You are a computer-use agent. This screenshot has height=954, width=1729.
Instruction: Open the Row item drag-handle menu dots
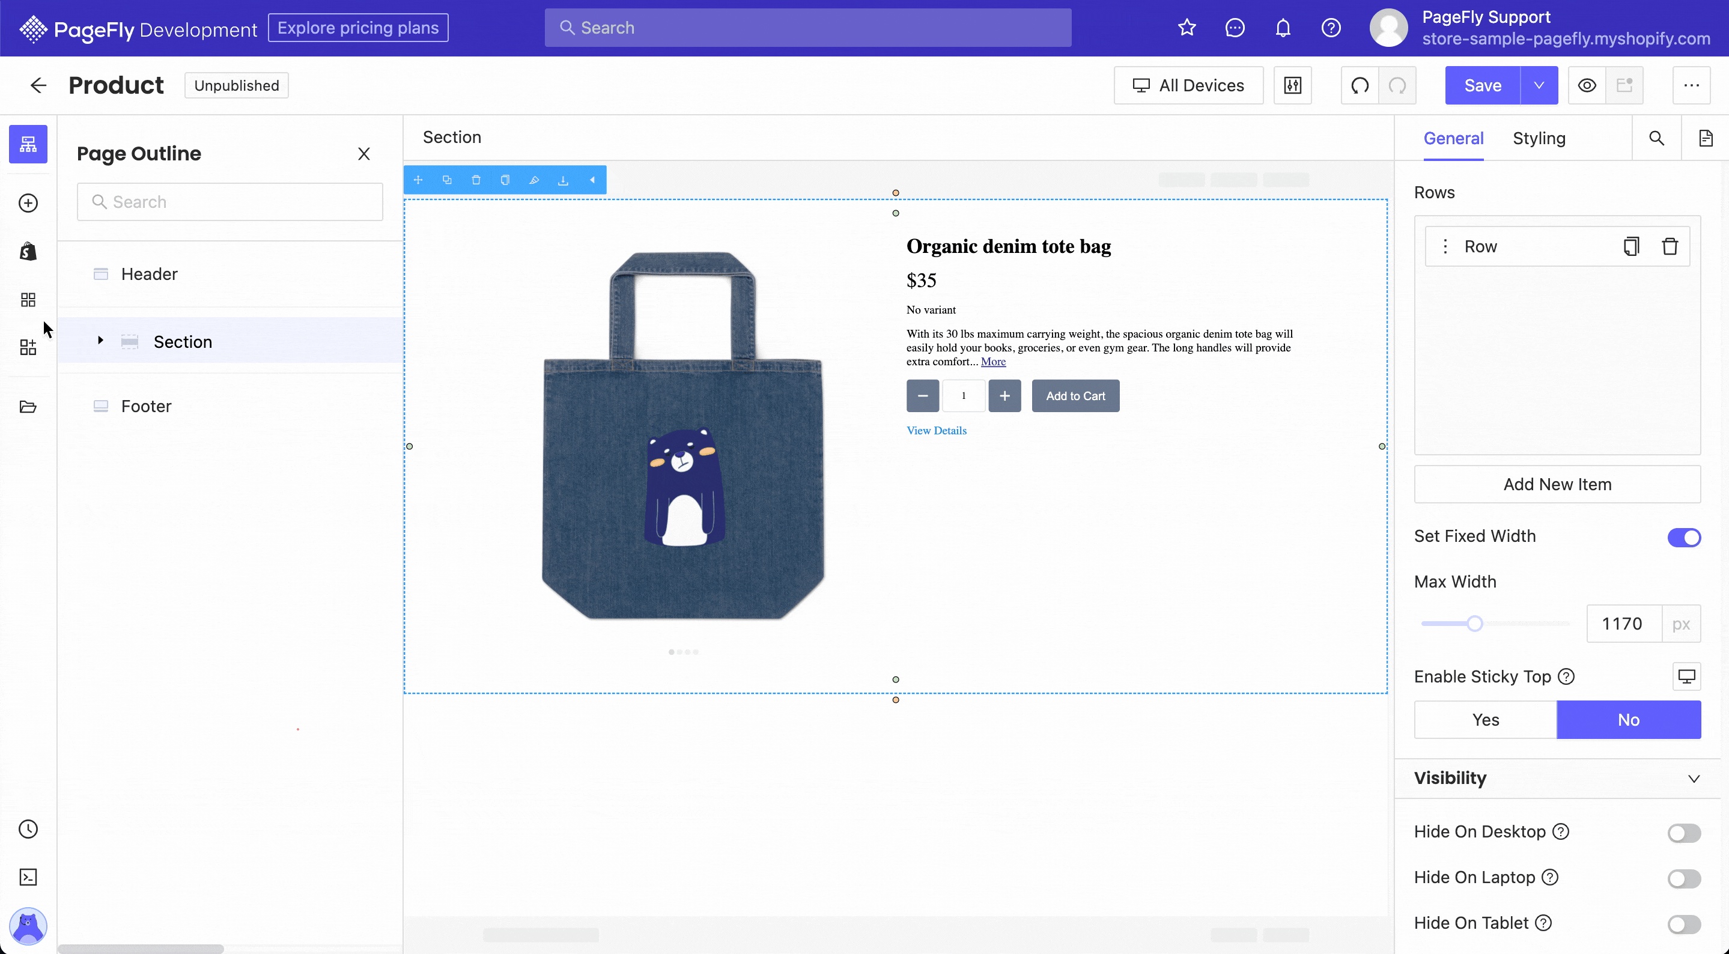tap(1445, 246)
